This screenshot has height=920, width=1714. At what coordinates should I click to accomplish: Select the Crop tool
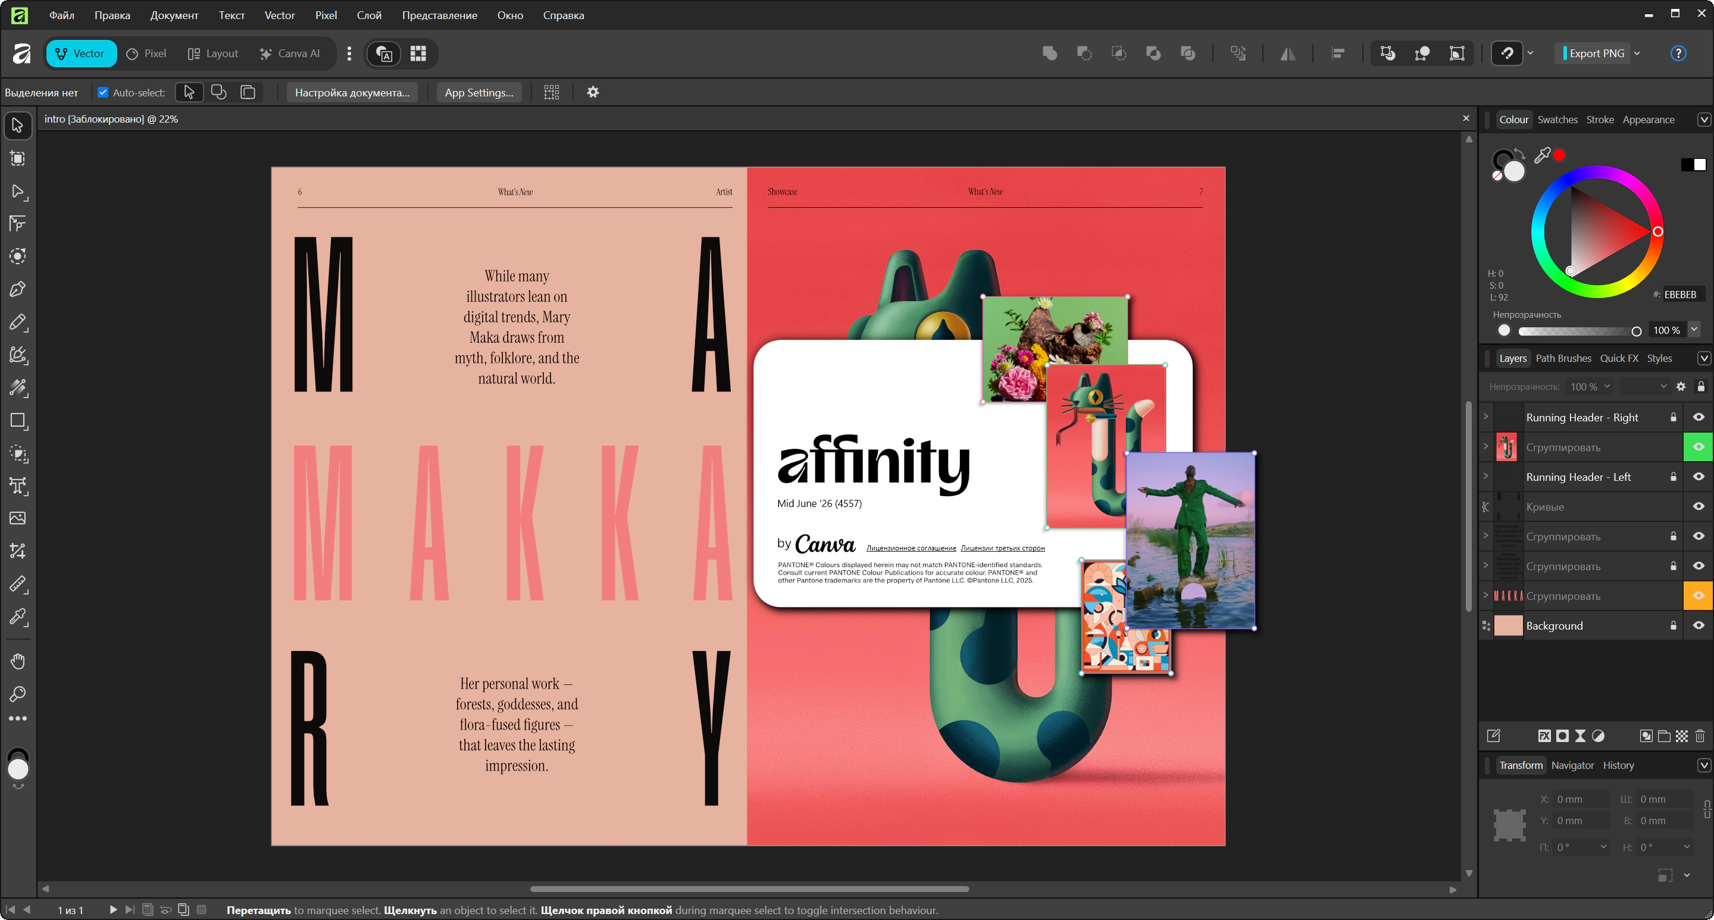click(18, 552)
